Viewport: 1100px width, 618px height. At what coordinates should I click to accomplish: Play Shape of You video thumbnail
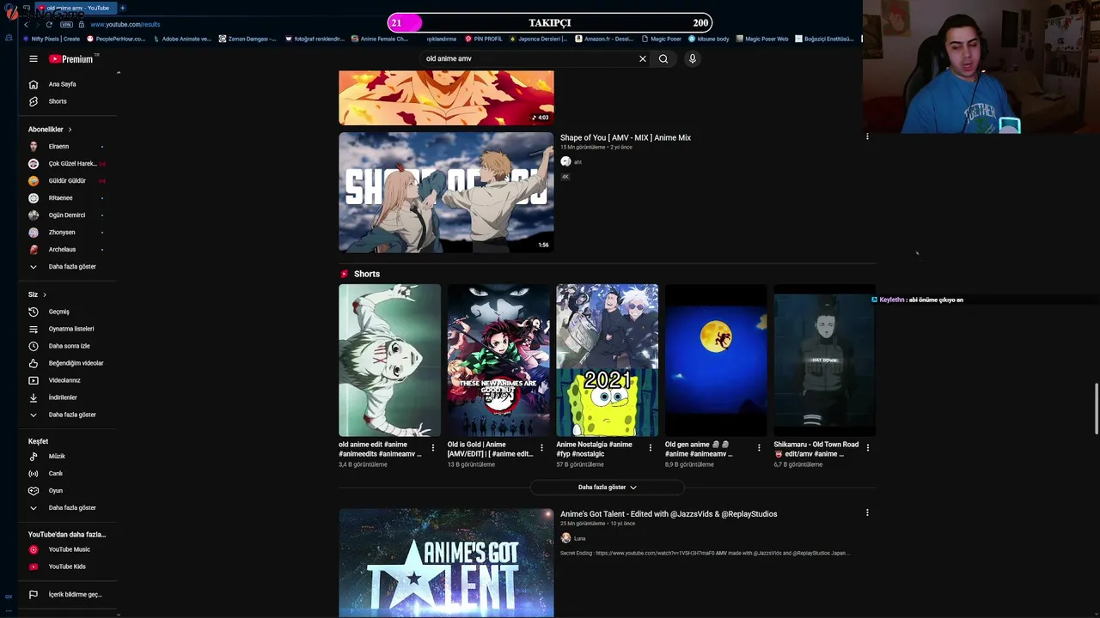[x=446, y=192]
